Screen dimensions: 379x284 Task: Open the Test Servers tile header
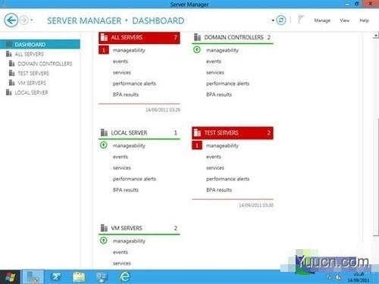click(x=233, y=133)
